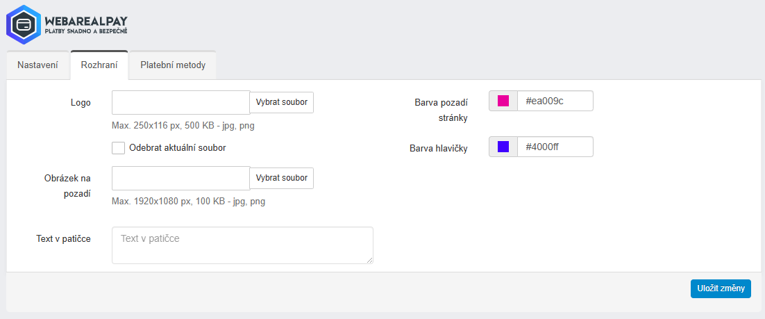Focus the Text v patičce textarea

242,245
